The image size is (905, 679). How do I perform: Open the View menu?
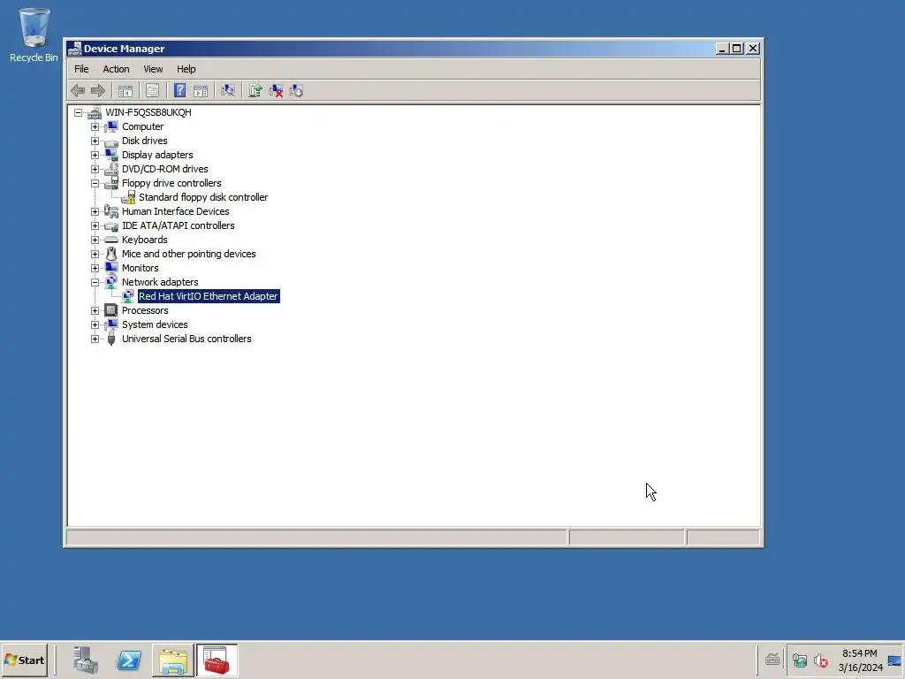(x=153, y=69)
